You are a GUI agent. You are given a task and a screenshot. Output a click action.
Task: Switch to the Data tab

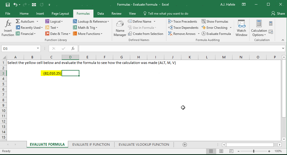pos(100,14)
